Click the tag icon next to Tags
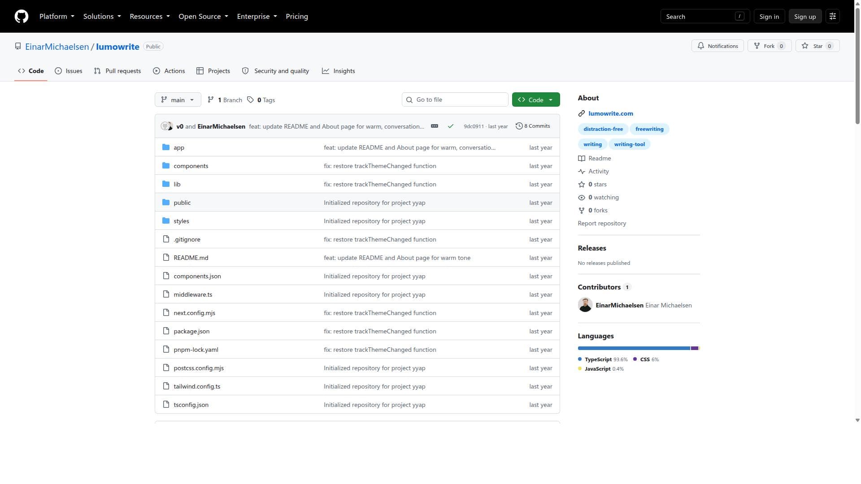The width and height of the screenshot is (861, 484). [x=251, y=100]
